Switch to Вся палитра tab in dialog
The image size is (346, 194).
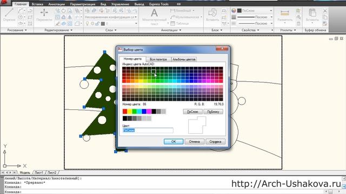pyautogui.click(x=158, y=59)
